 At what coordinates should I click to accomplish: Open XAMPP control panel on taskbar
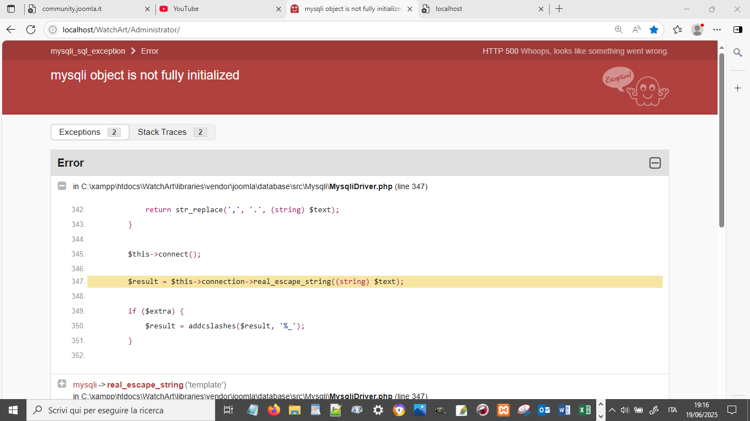coord(503,410)
